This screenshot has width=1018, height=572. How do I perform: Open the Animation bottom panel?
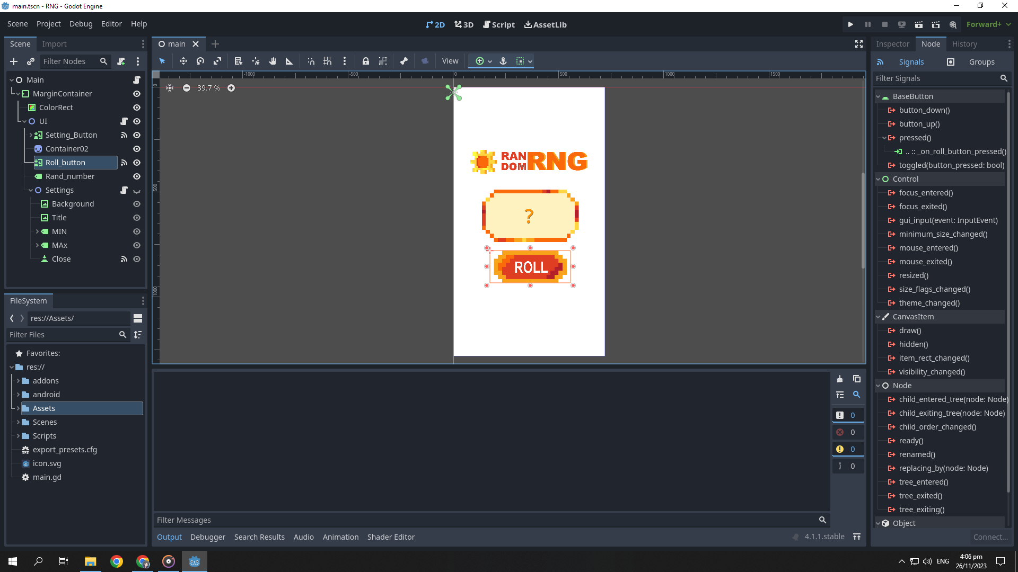340,537
